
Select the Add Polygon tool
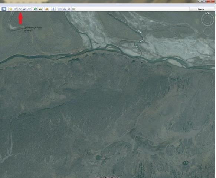15,9
